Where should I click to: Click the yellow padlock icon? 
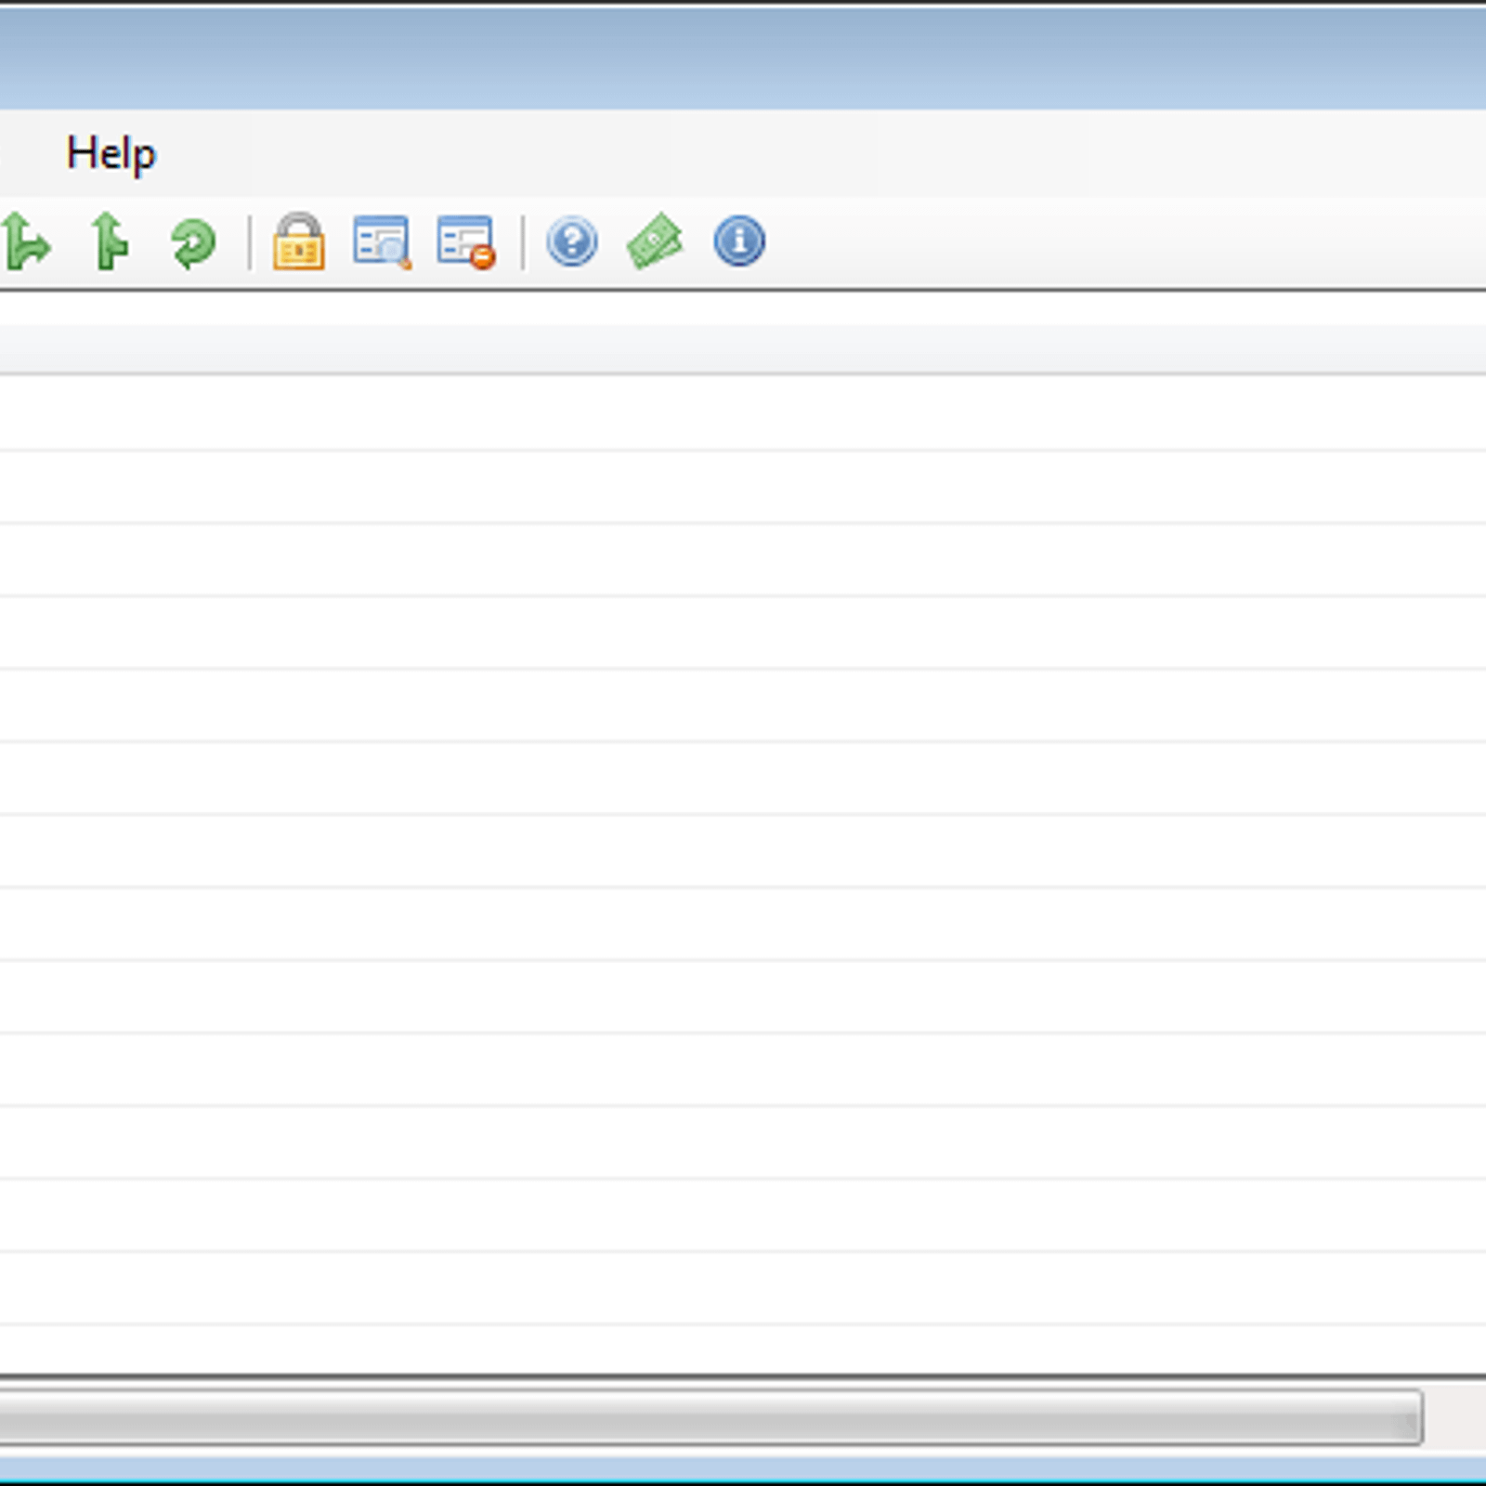(x=299, y=241)
